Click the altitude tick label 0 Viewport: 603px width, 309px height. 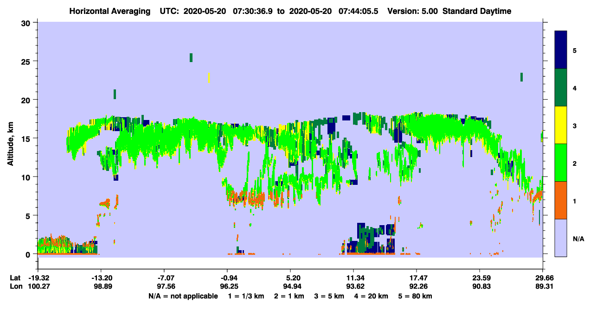(29, 254)
